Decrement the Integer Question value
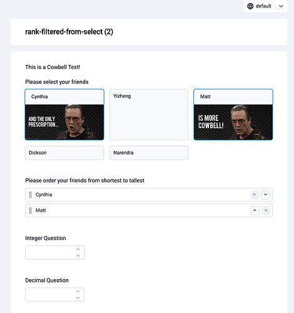The width and height of the screenshot is (294, 313). [x=78, y=255]
